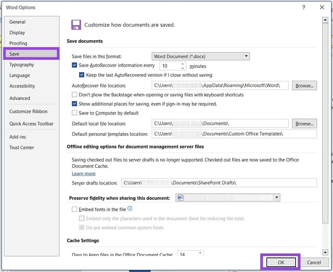Uncheck Save AutoRecover information every
Viewport: 333px width, 272px height.
pyautogui.click(x=75, y=65)
